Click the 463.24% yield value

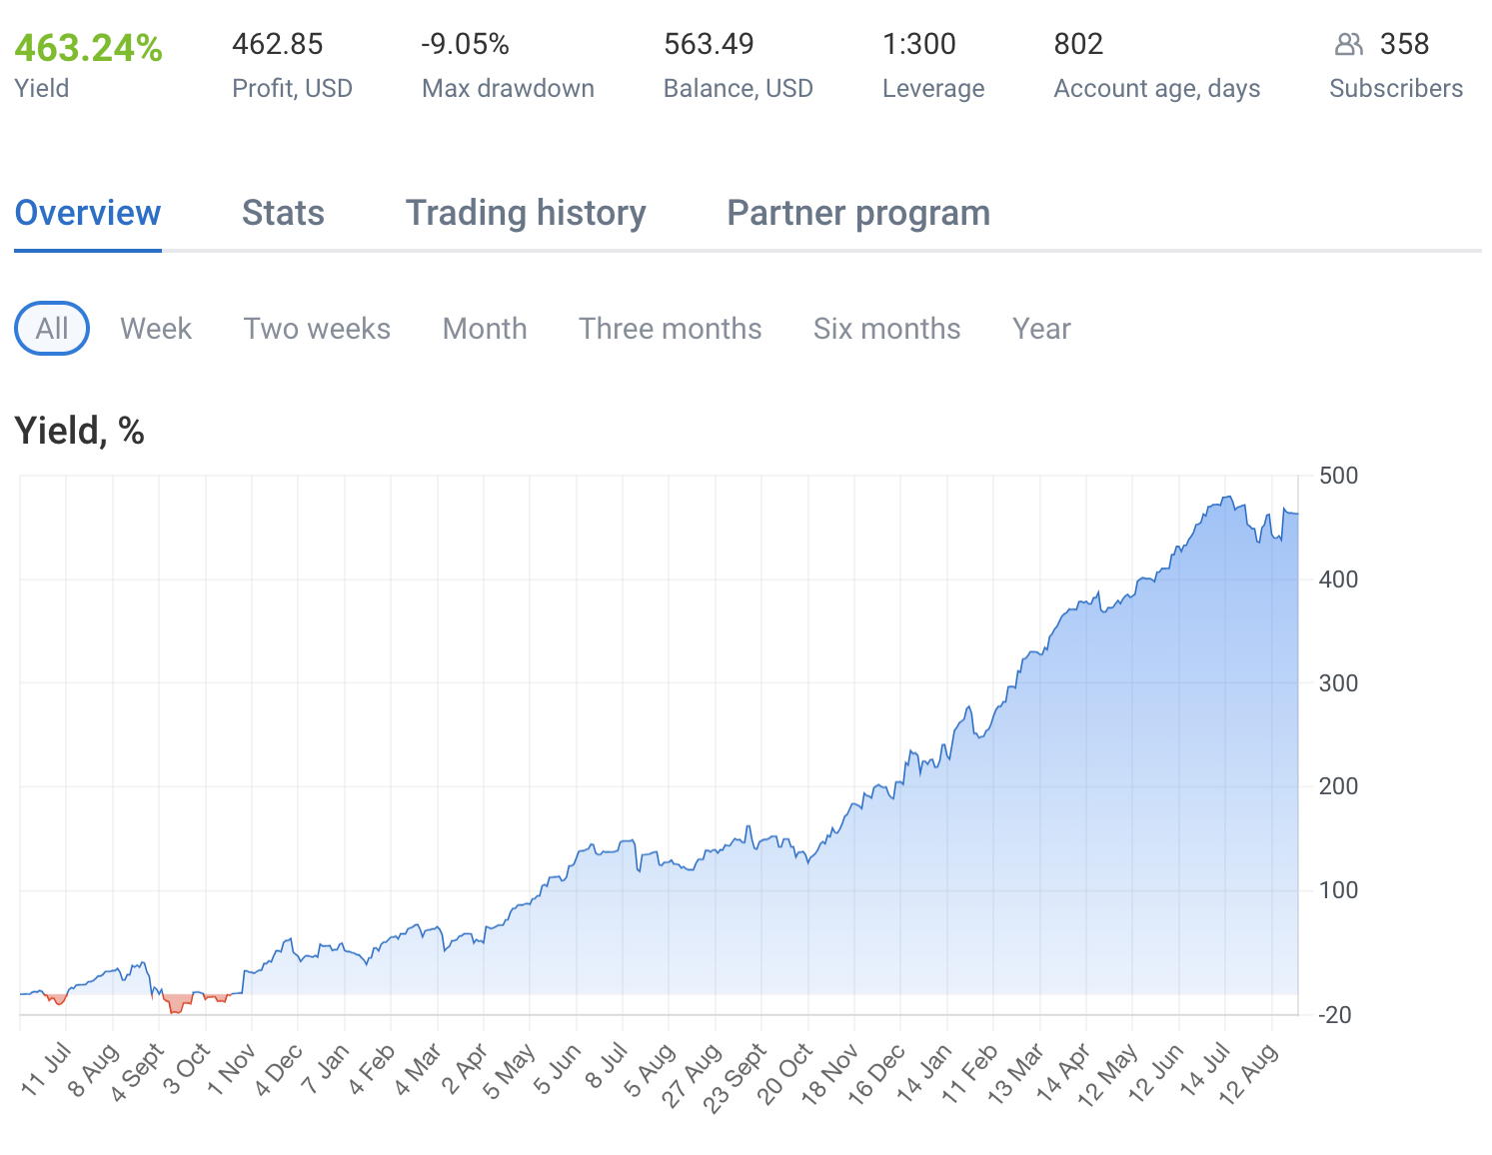(89, 47)
